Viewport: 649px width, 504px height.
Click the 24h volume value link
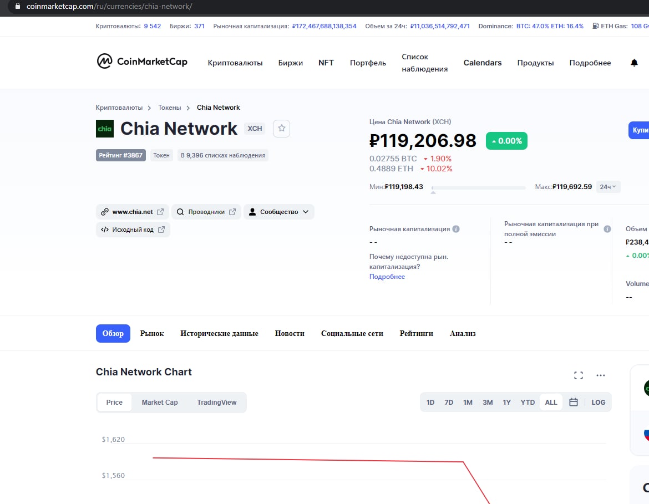(x=440, y=26)
